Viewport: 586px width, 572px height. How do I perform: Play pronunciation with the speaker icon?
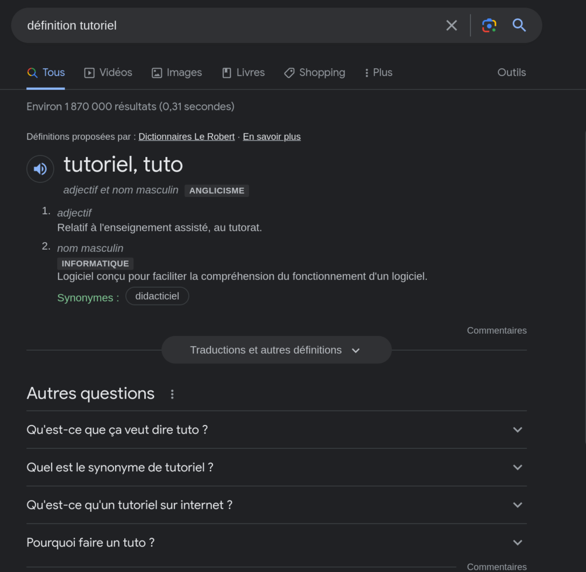tap(40, 169)
